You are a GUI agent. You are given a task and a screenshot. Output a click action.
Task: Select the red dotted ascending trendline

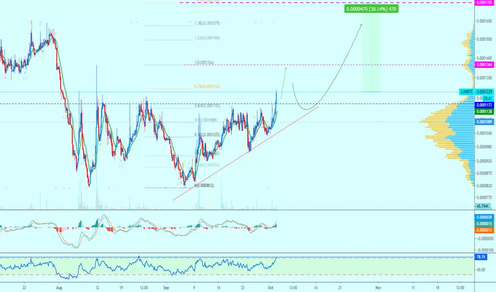(x=245, y=153)
